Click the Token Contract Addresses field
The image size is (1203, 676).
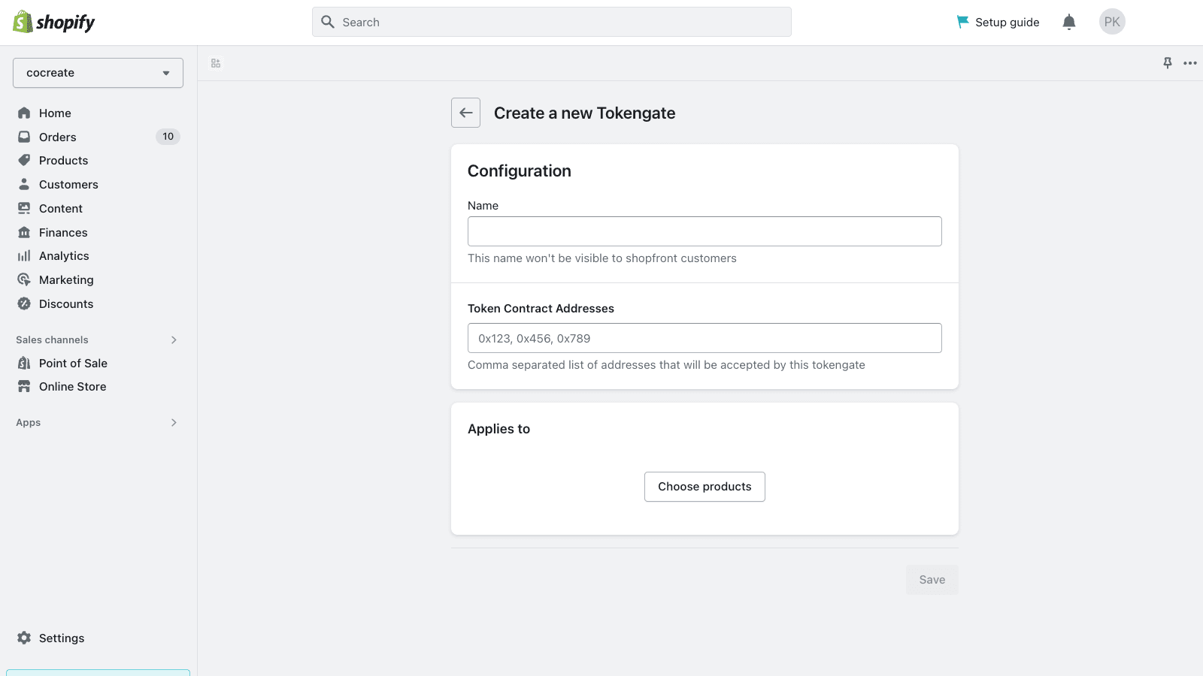click(x=705, y=338)
